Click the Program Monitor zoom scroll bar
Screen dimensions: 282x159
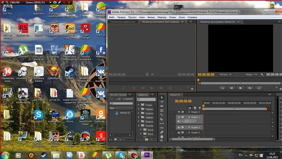point(241,83)
